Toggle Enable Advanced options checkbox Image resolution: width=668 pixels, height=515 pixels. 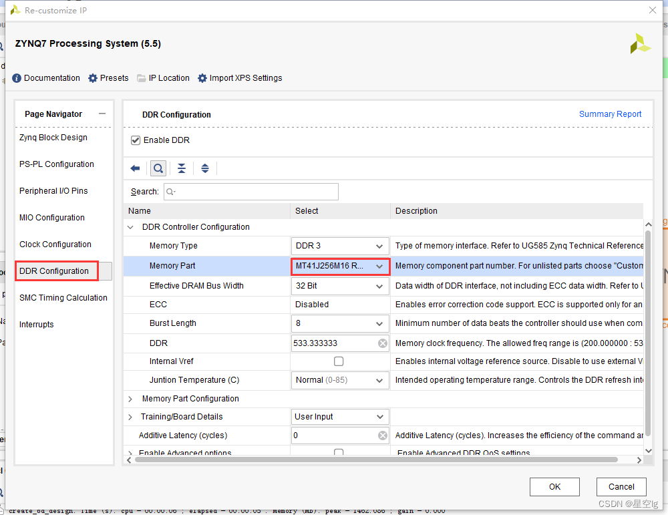click(x=339, y=452)
